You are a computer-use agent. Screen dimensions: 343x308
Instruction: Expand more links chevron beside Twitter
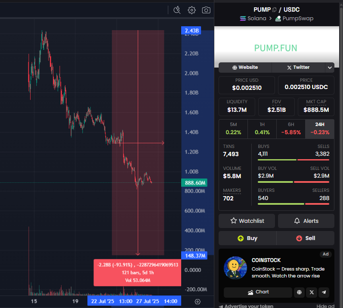[x=330, y=68]
